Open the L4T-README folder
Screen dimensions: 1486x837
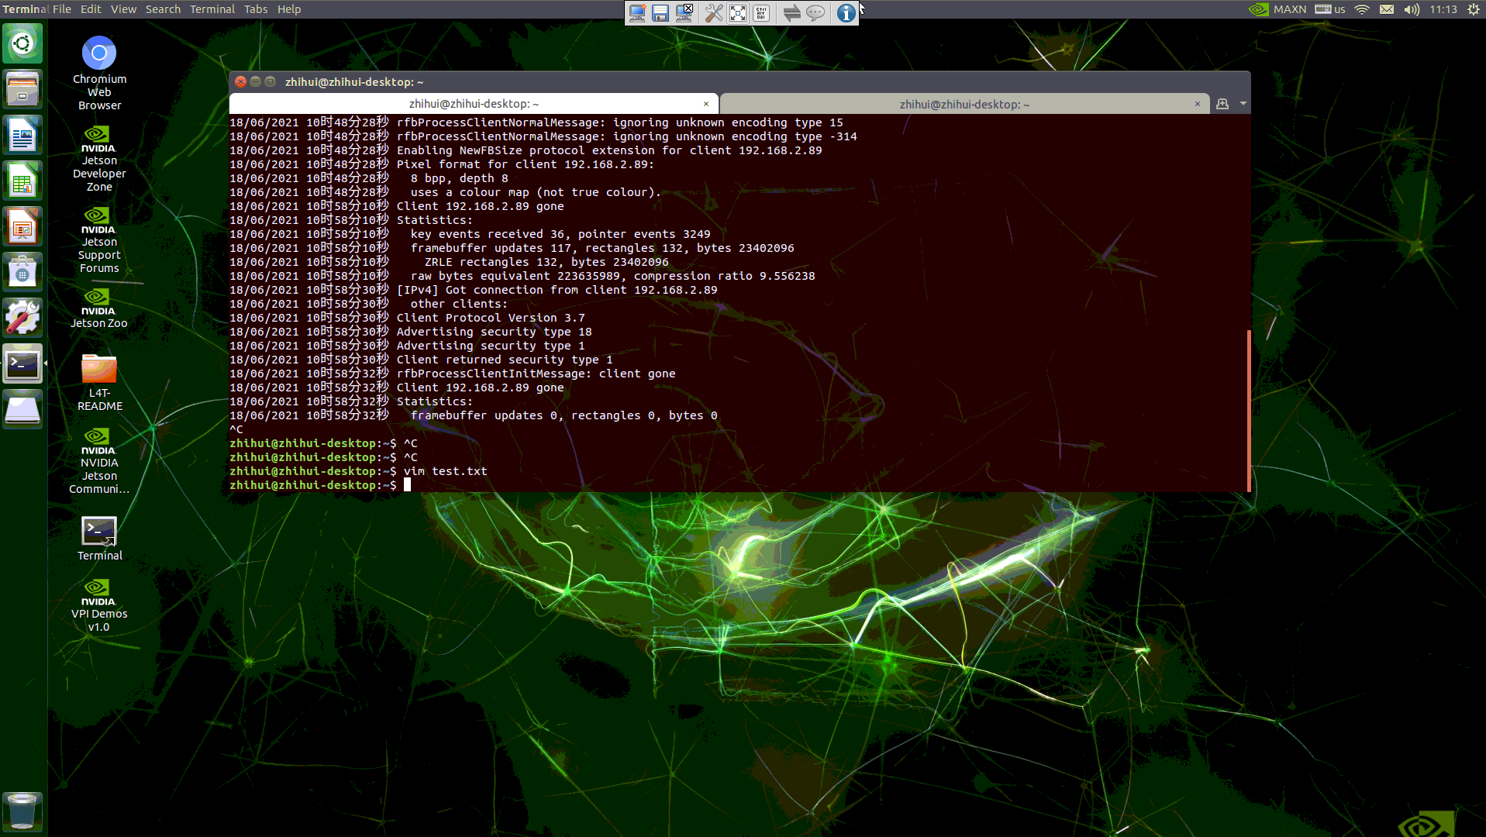click(99, 370)
